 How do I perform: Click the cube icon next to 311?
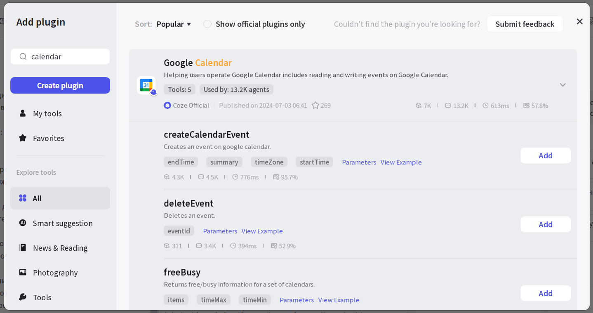click(x=167, y=246)
